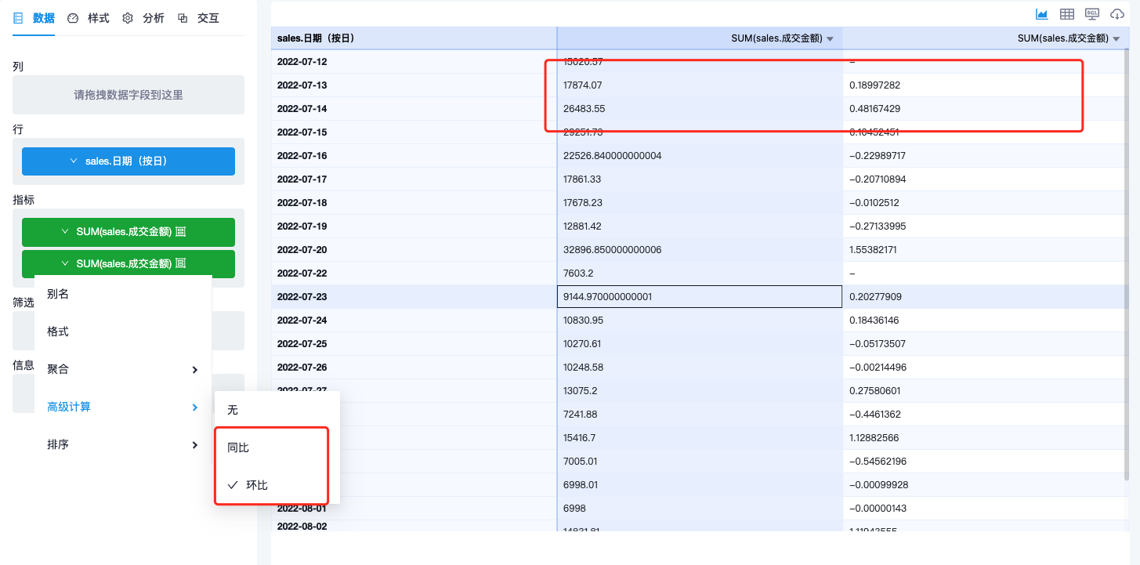Click the cell −0.00214496
Viewport: 1140px width, 565px height.
[x=986, y=368]
